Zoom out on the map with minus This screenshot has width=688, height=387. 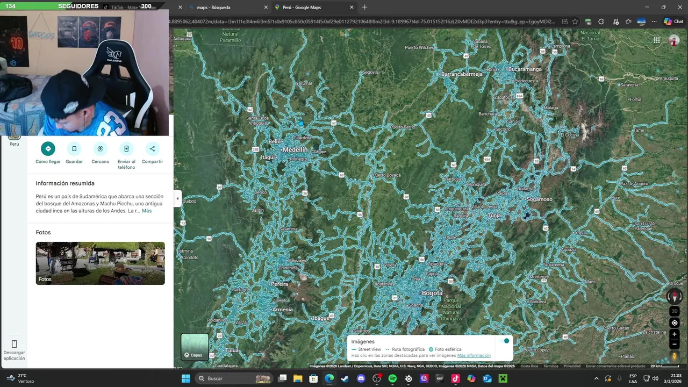point(675,344)
